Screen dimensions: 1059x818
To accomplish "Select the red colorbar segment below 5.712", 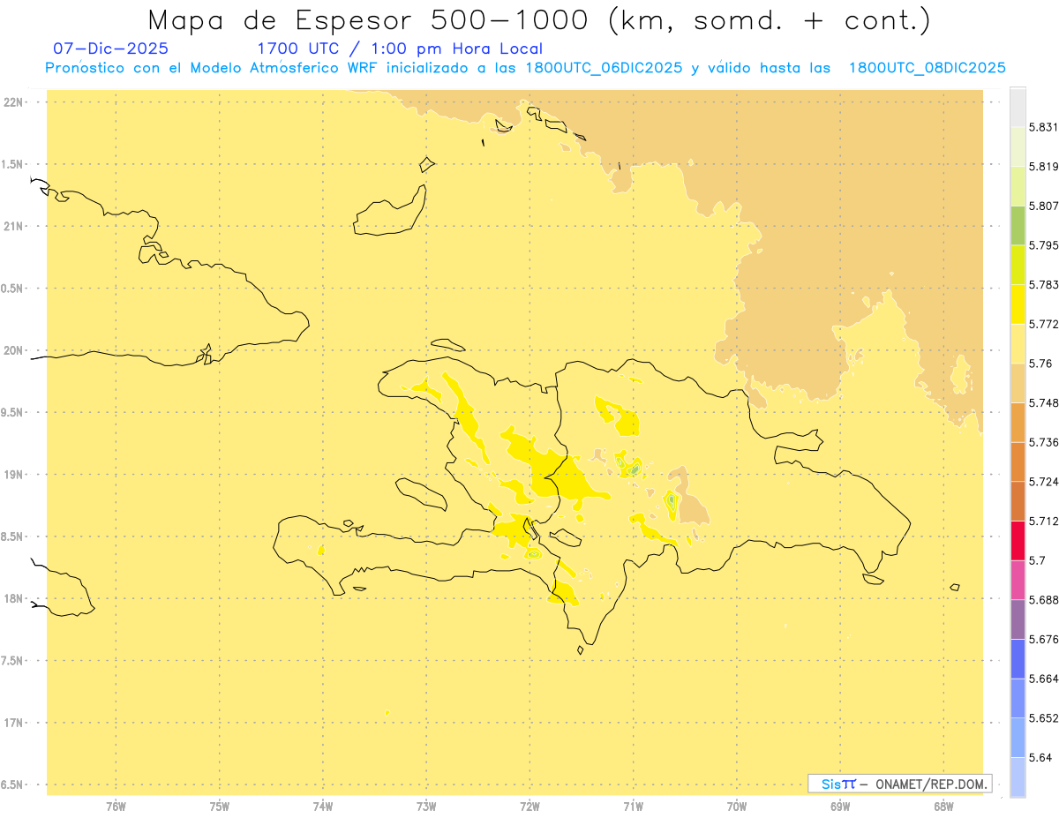I will pos(1018,540).
